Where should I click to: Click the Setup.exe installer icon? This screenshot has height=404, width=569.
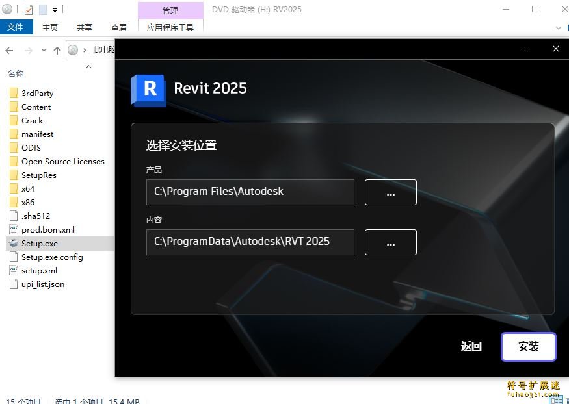14,243
